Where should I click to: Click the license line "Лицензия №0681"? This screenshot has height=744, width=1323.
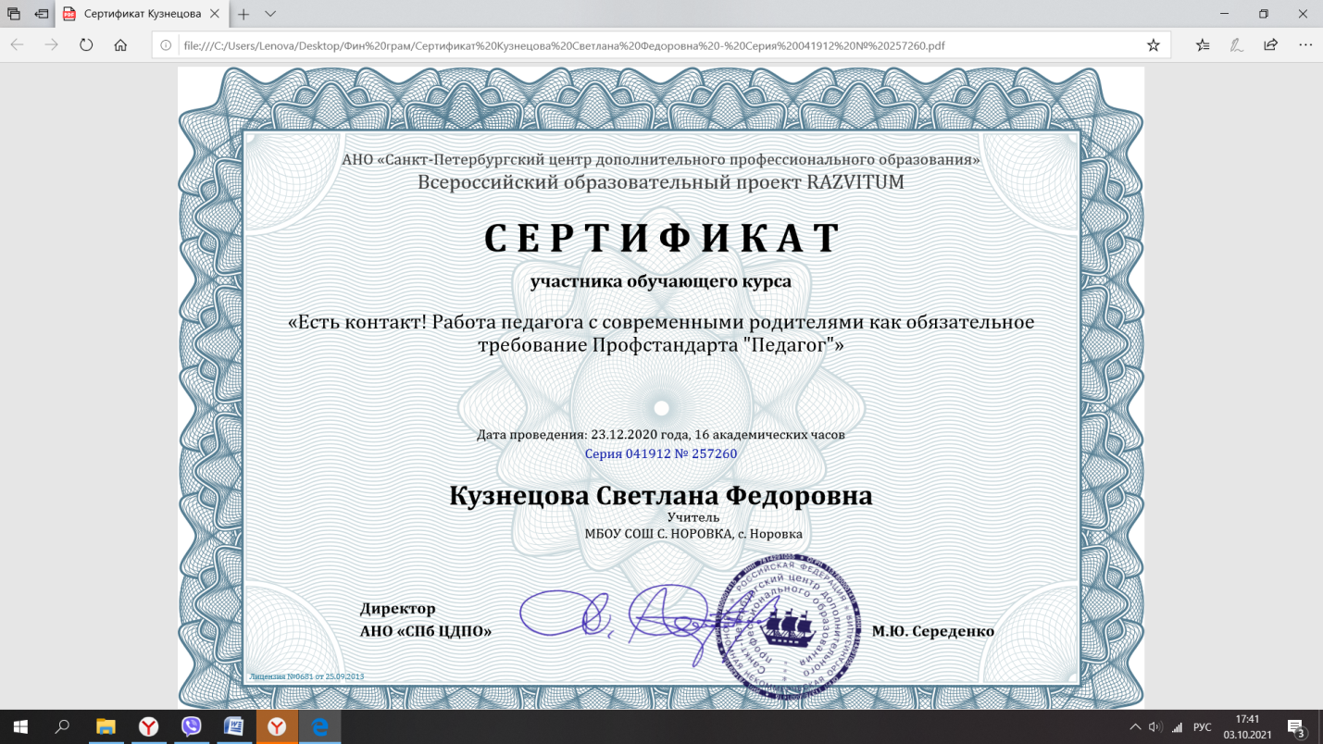(306, 676)
